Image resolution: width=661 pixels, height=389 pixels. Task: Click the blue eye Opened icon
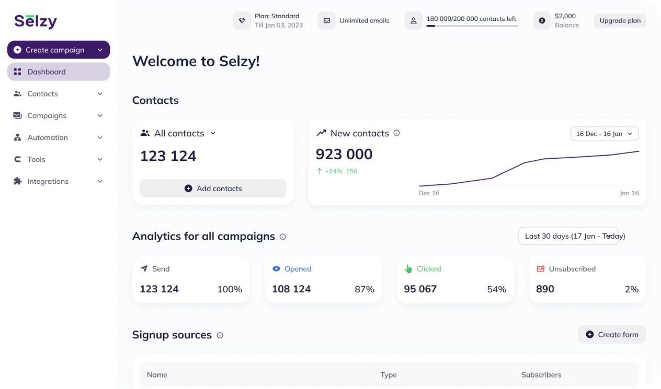[277, 269]
